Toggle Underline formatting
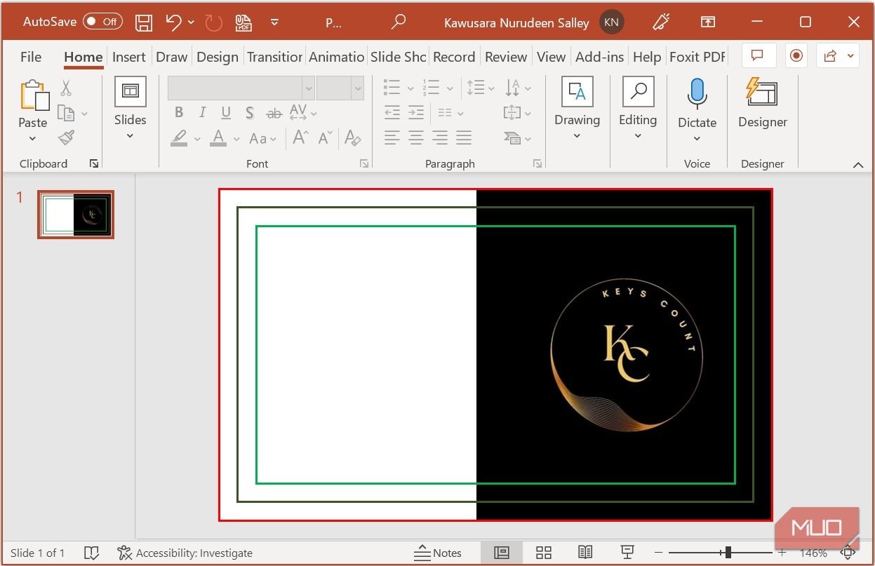Image resolution: width=875 pixels, height=566 pixels. (226, 112)
